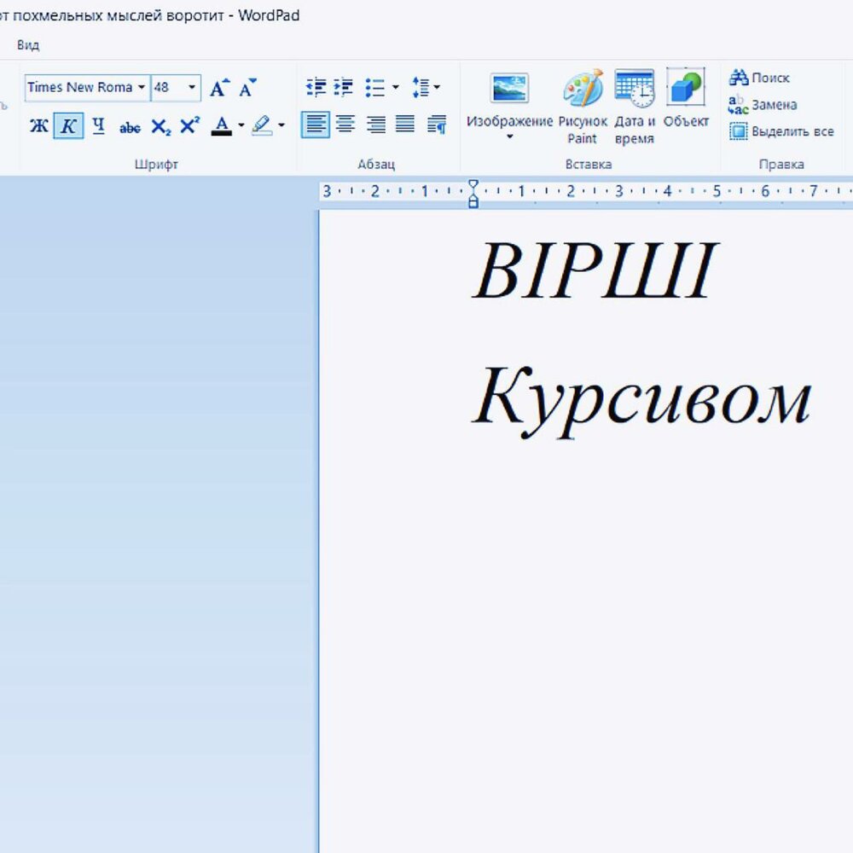This screenshot has width=853, height=853.
Task: Shrink the font size
Action: coord(247,88)
